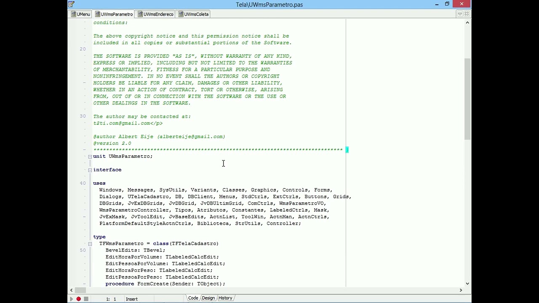Image resolution: width=539 pixels, height=303 pixels.
Task: Click 'TFWmsParametro = class(TFTelaCadastro)' line
Action: 159,244
